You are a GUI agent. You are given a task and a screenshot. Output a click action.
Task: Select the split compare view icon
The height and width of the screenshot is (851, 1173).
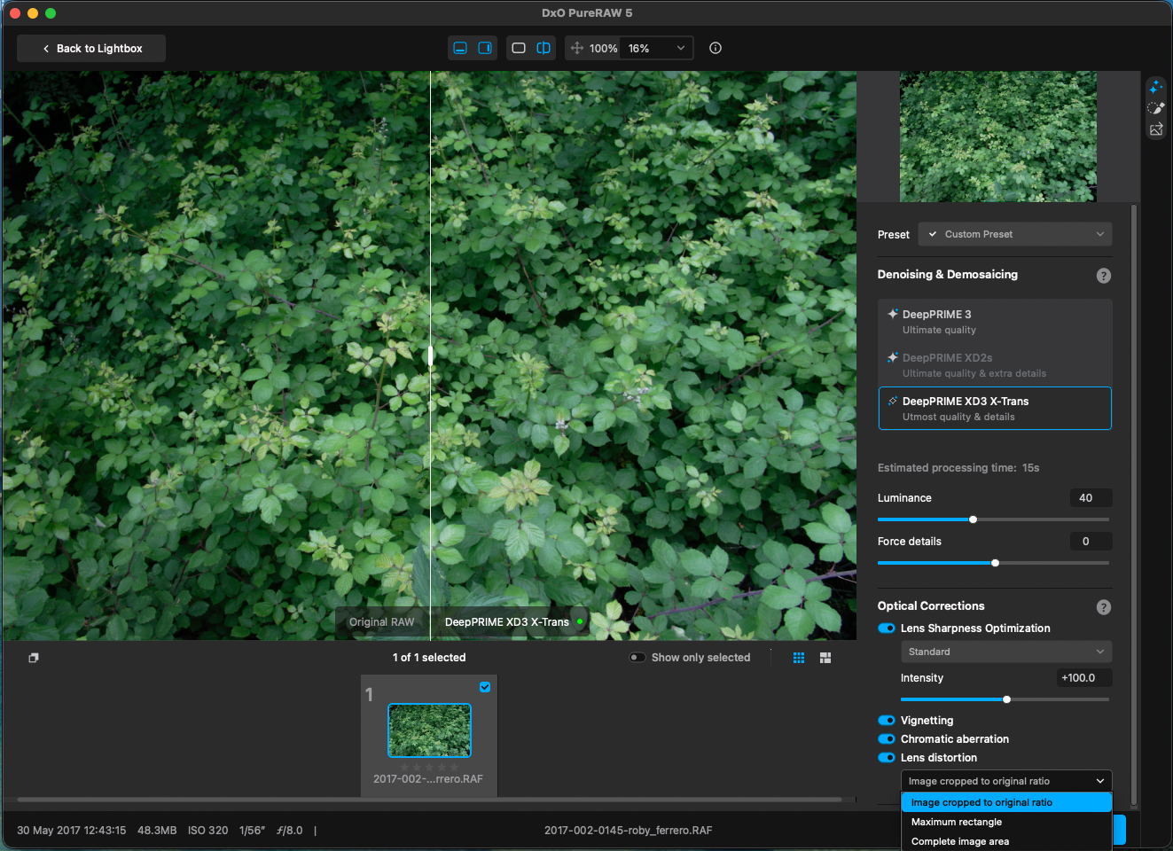pyautogui.click(x=543, y=48)
